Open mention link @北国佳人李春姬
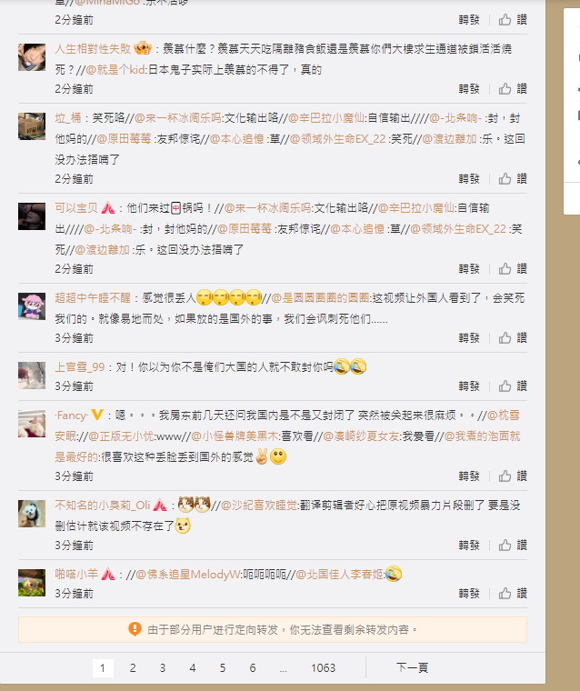Screen dimensions: 580x691 click(x=340, y=575)
